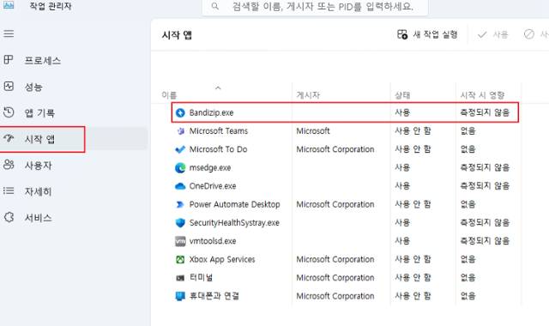Click the 시작 앱 page heading
This screenshot has height=326, width=549.
click(177, 35)
